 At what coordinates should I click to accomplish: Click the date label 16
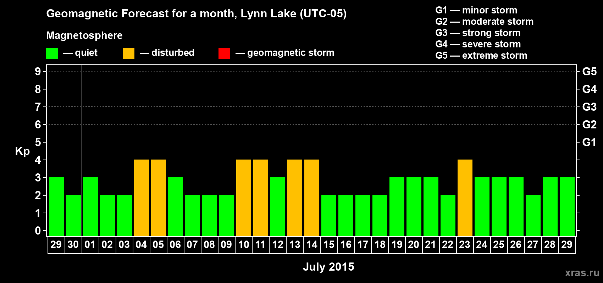346,245
